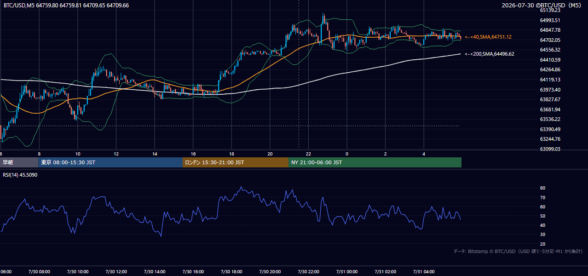Viewport: 588px width, 276px height.
Task: Click hour tick 0 under the price chart
Action: pos(347,154)
